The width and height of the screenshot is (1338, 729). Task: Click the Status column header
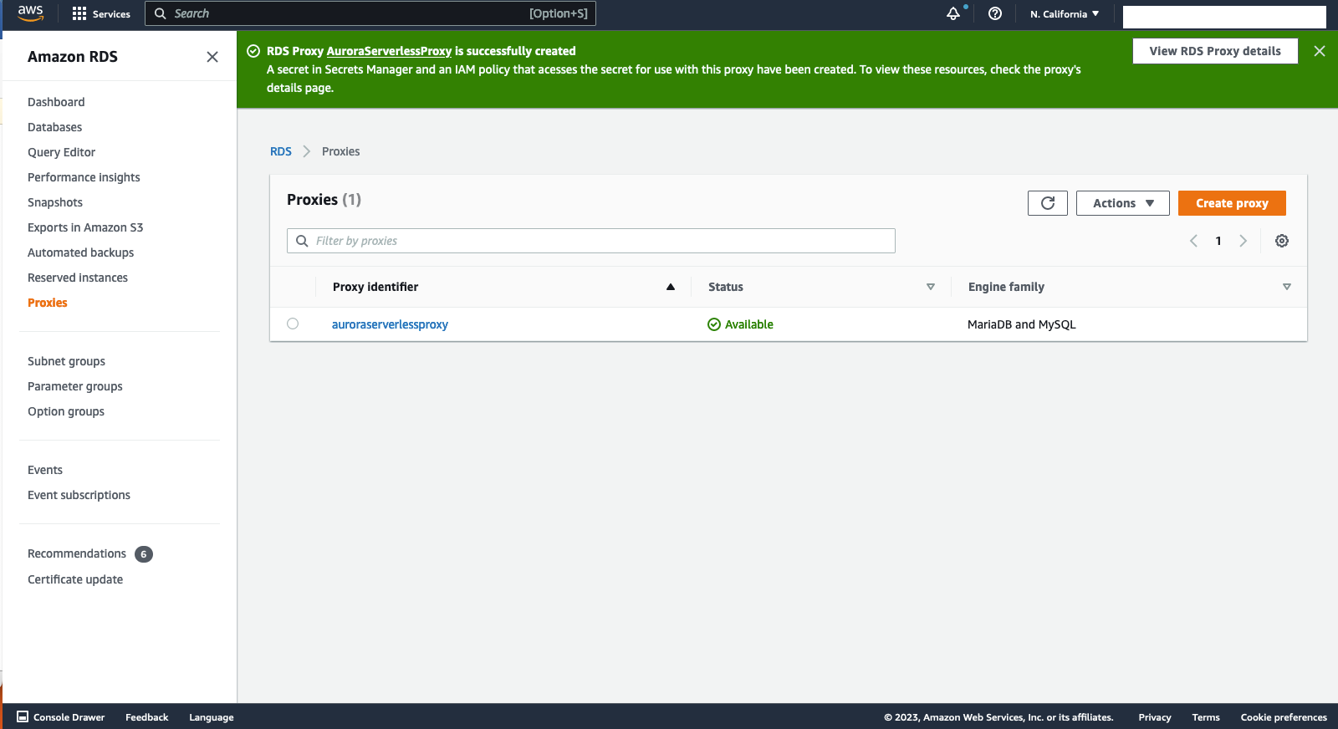point(726,287)
